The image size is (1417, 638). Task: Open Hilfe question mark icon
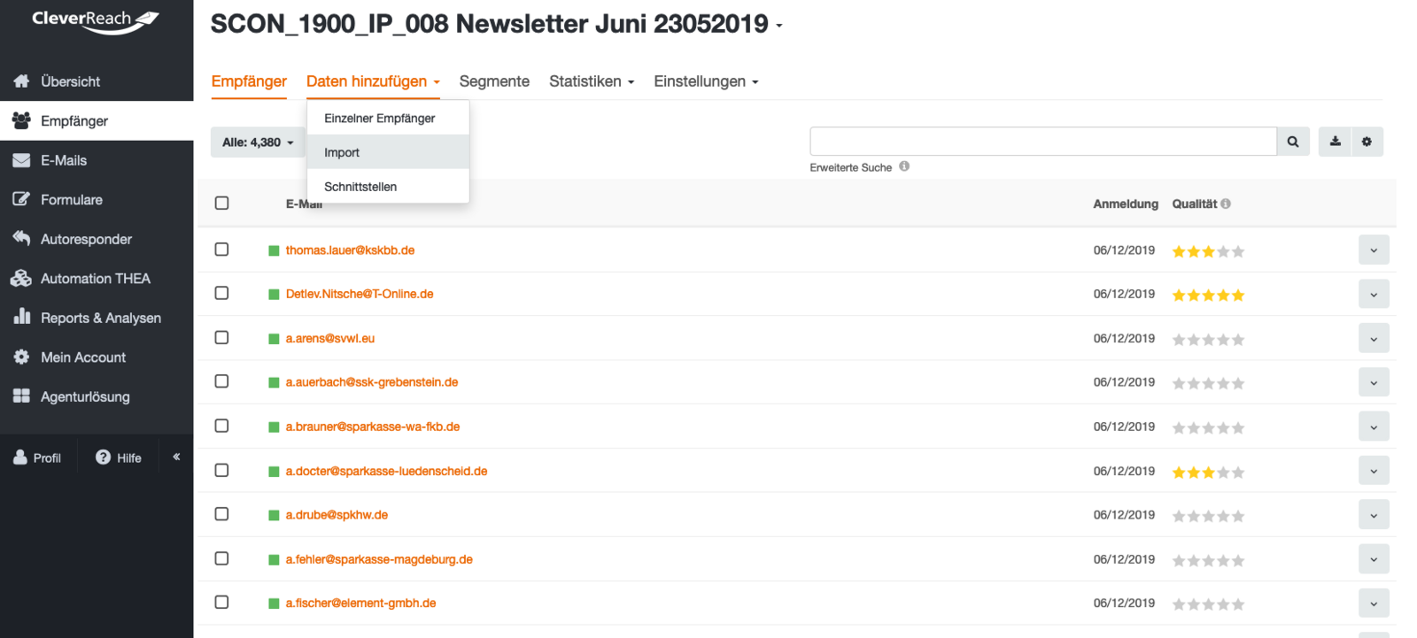click(x=104, y=457)
